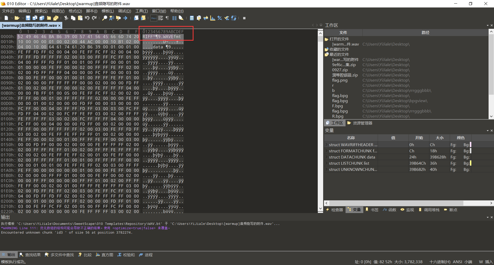Collapse the 打开的文件 folder in workspace
The image size is (494, 265).
click(x=327, y=39)
